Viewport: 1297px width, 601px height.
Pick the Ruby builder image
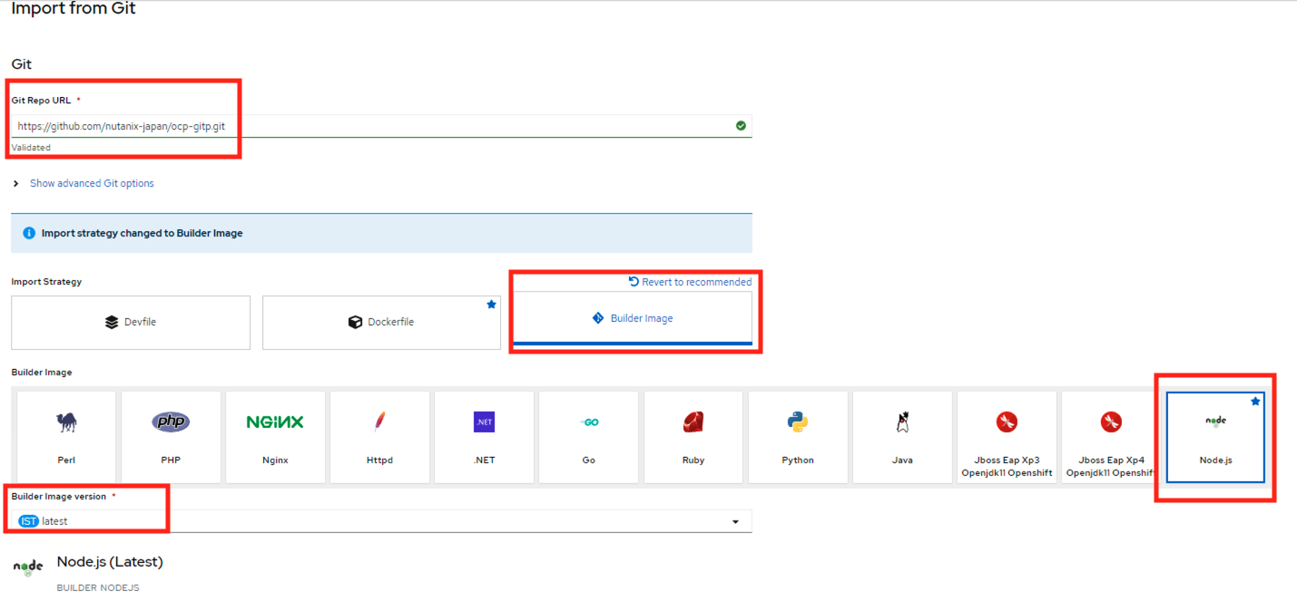click(693, 436)
